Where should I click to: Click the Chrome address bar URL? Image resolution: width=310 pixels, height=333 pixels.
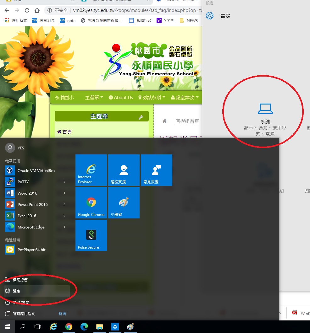(137, 10)
